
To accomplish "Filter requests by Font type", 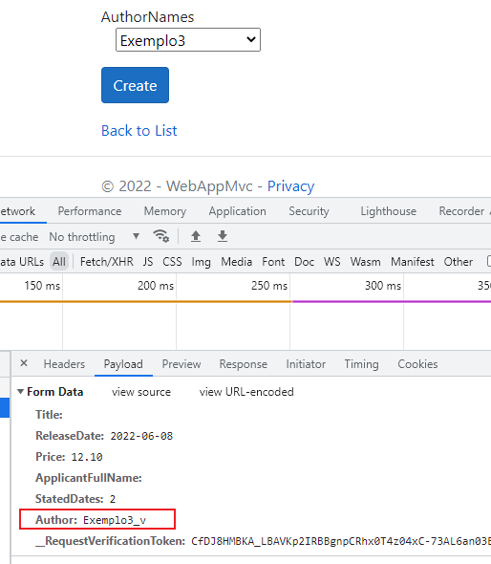I will 273,262.
